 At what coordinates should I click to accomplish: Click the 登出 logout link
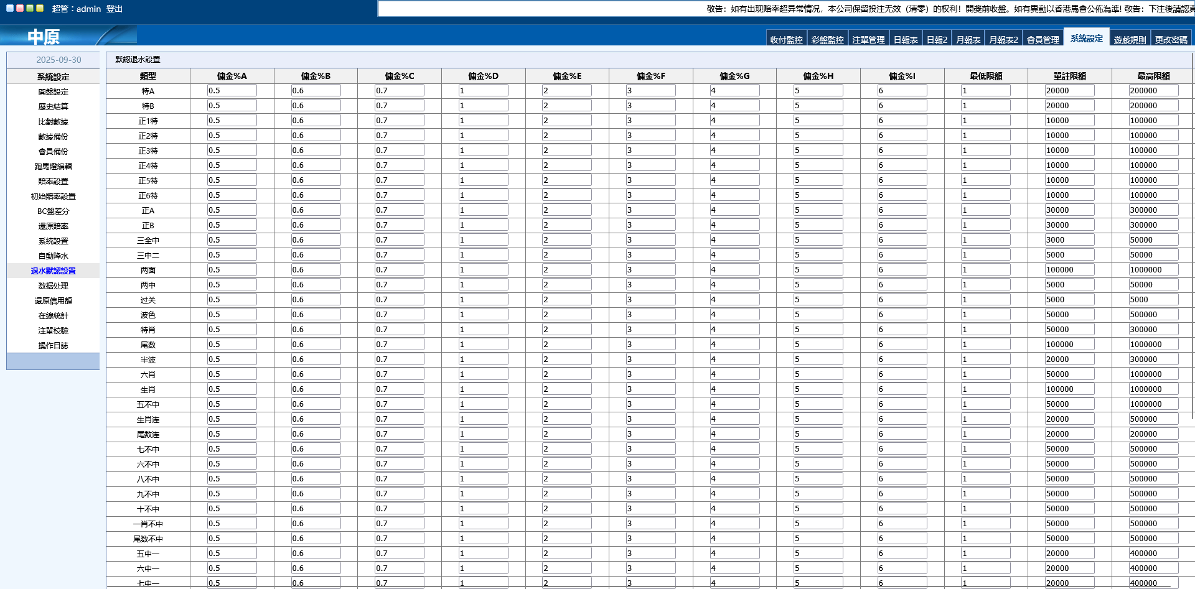point(115,9)
